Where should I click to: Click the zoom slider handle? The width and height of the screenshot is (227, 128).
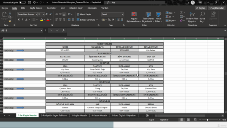[207, 120]
